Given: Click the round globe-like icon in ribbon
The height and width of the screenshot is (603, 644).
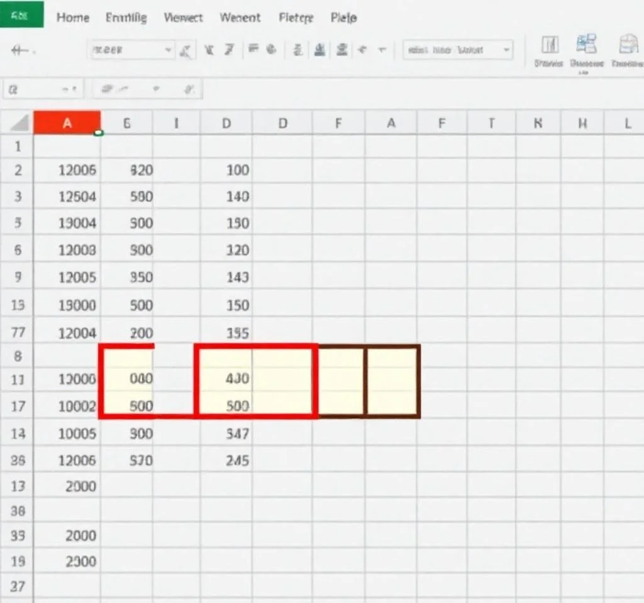Looking at the screenshot, I should [272, 50].
